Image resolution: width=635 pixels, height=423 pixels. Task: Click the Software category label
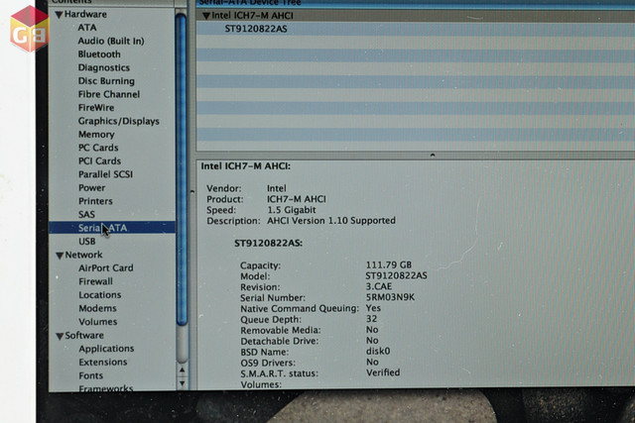[x=84, y=335]
